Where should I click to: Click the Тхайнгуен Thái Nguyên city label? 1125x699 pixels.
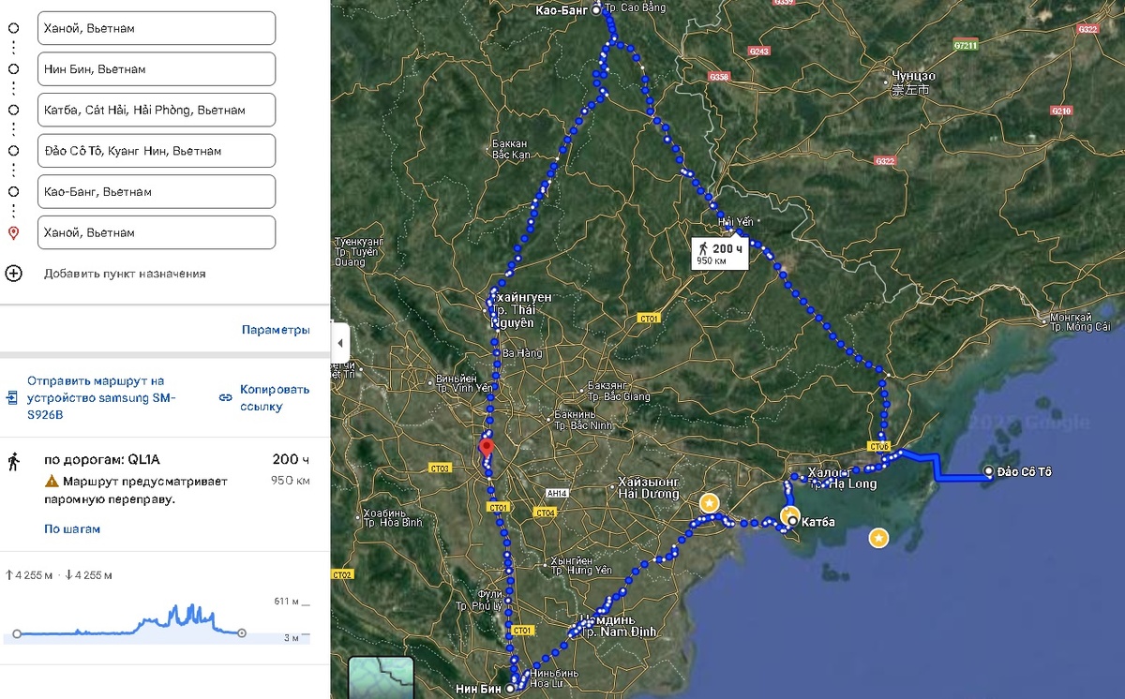click(x=521, y=309)
